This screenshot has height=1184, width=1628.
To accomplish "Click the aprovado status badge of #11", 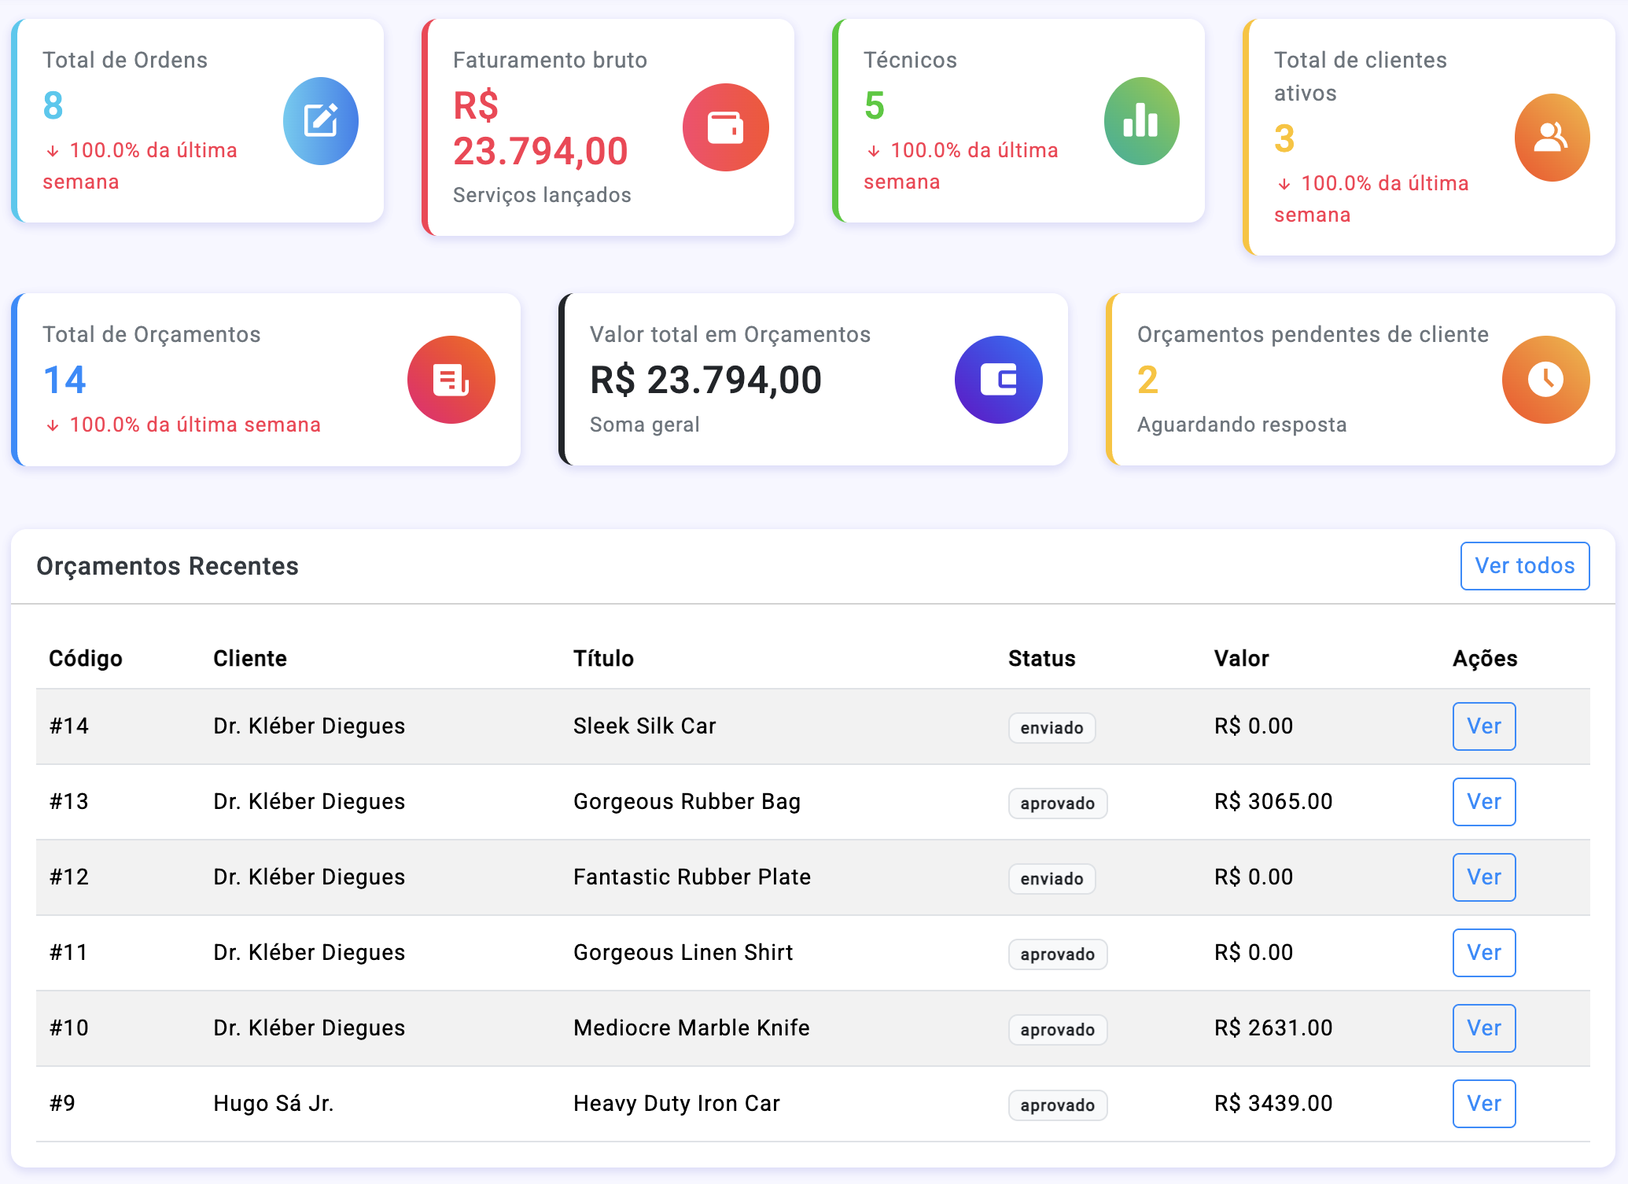I will [x=1058, y=954].
